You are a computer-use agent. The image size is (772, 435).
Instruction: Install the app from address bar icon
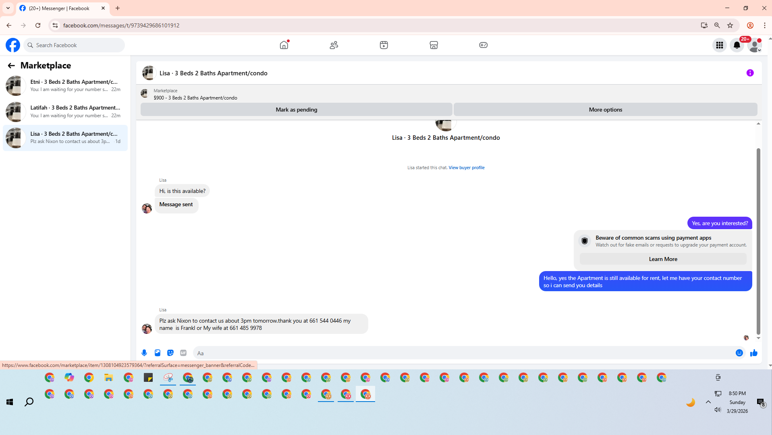click(704, 25)
